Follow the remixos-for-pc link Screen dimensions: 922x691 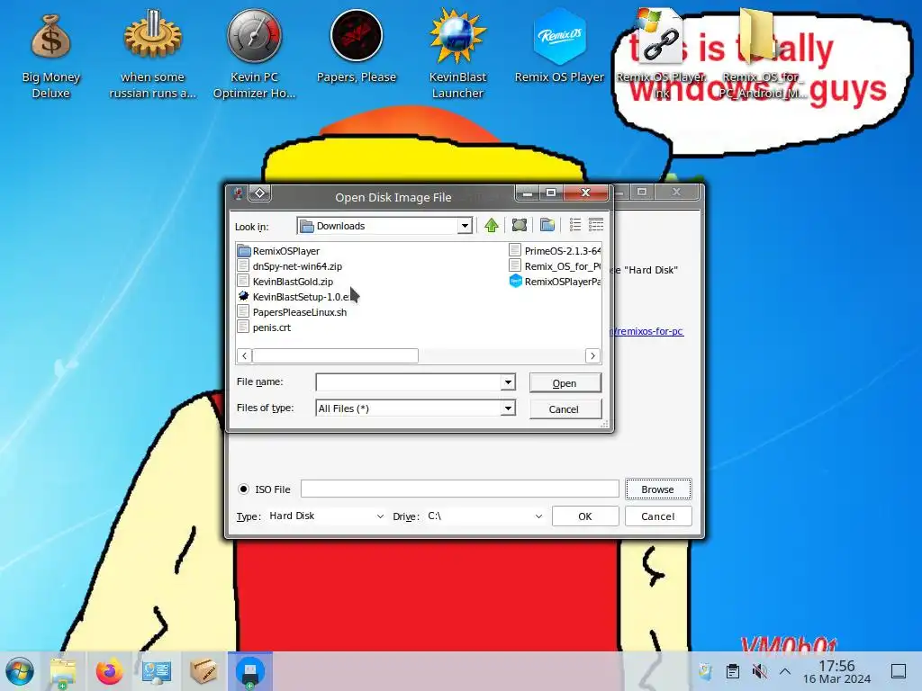646,331
